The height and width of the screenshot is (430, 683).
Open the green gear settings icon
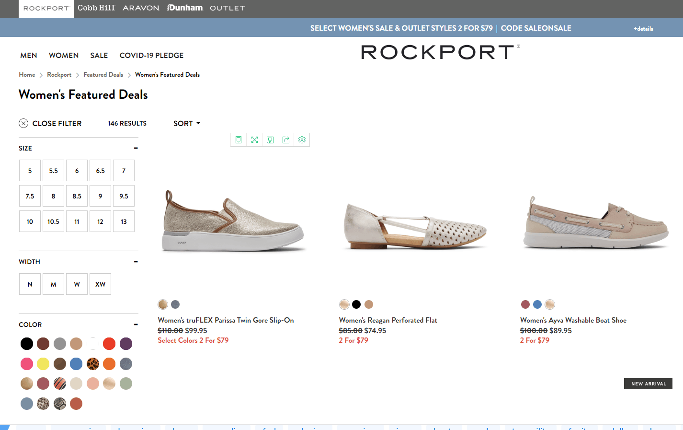point(302,140)
